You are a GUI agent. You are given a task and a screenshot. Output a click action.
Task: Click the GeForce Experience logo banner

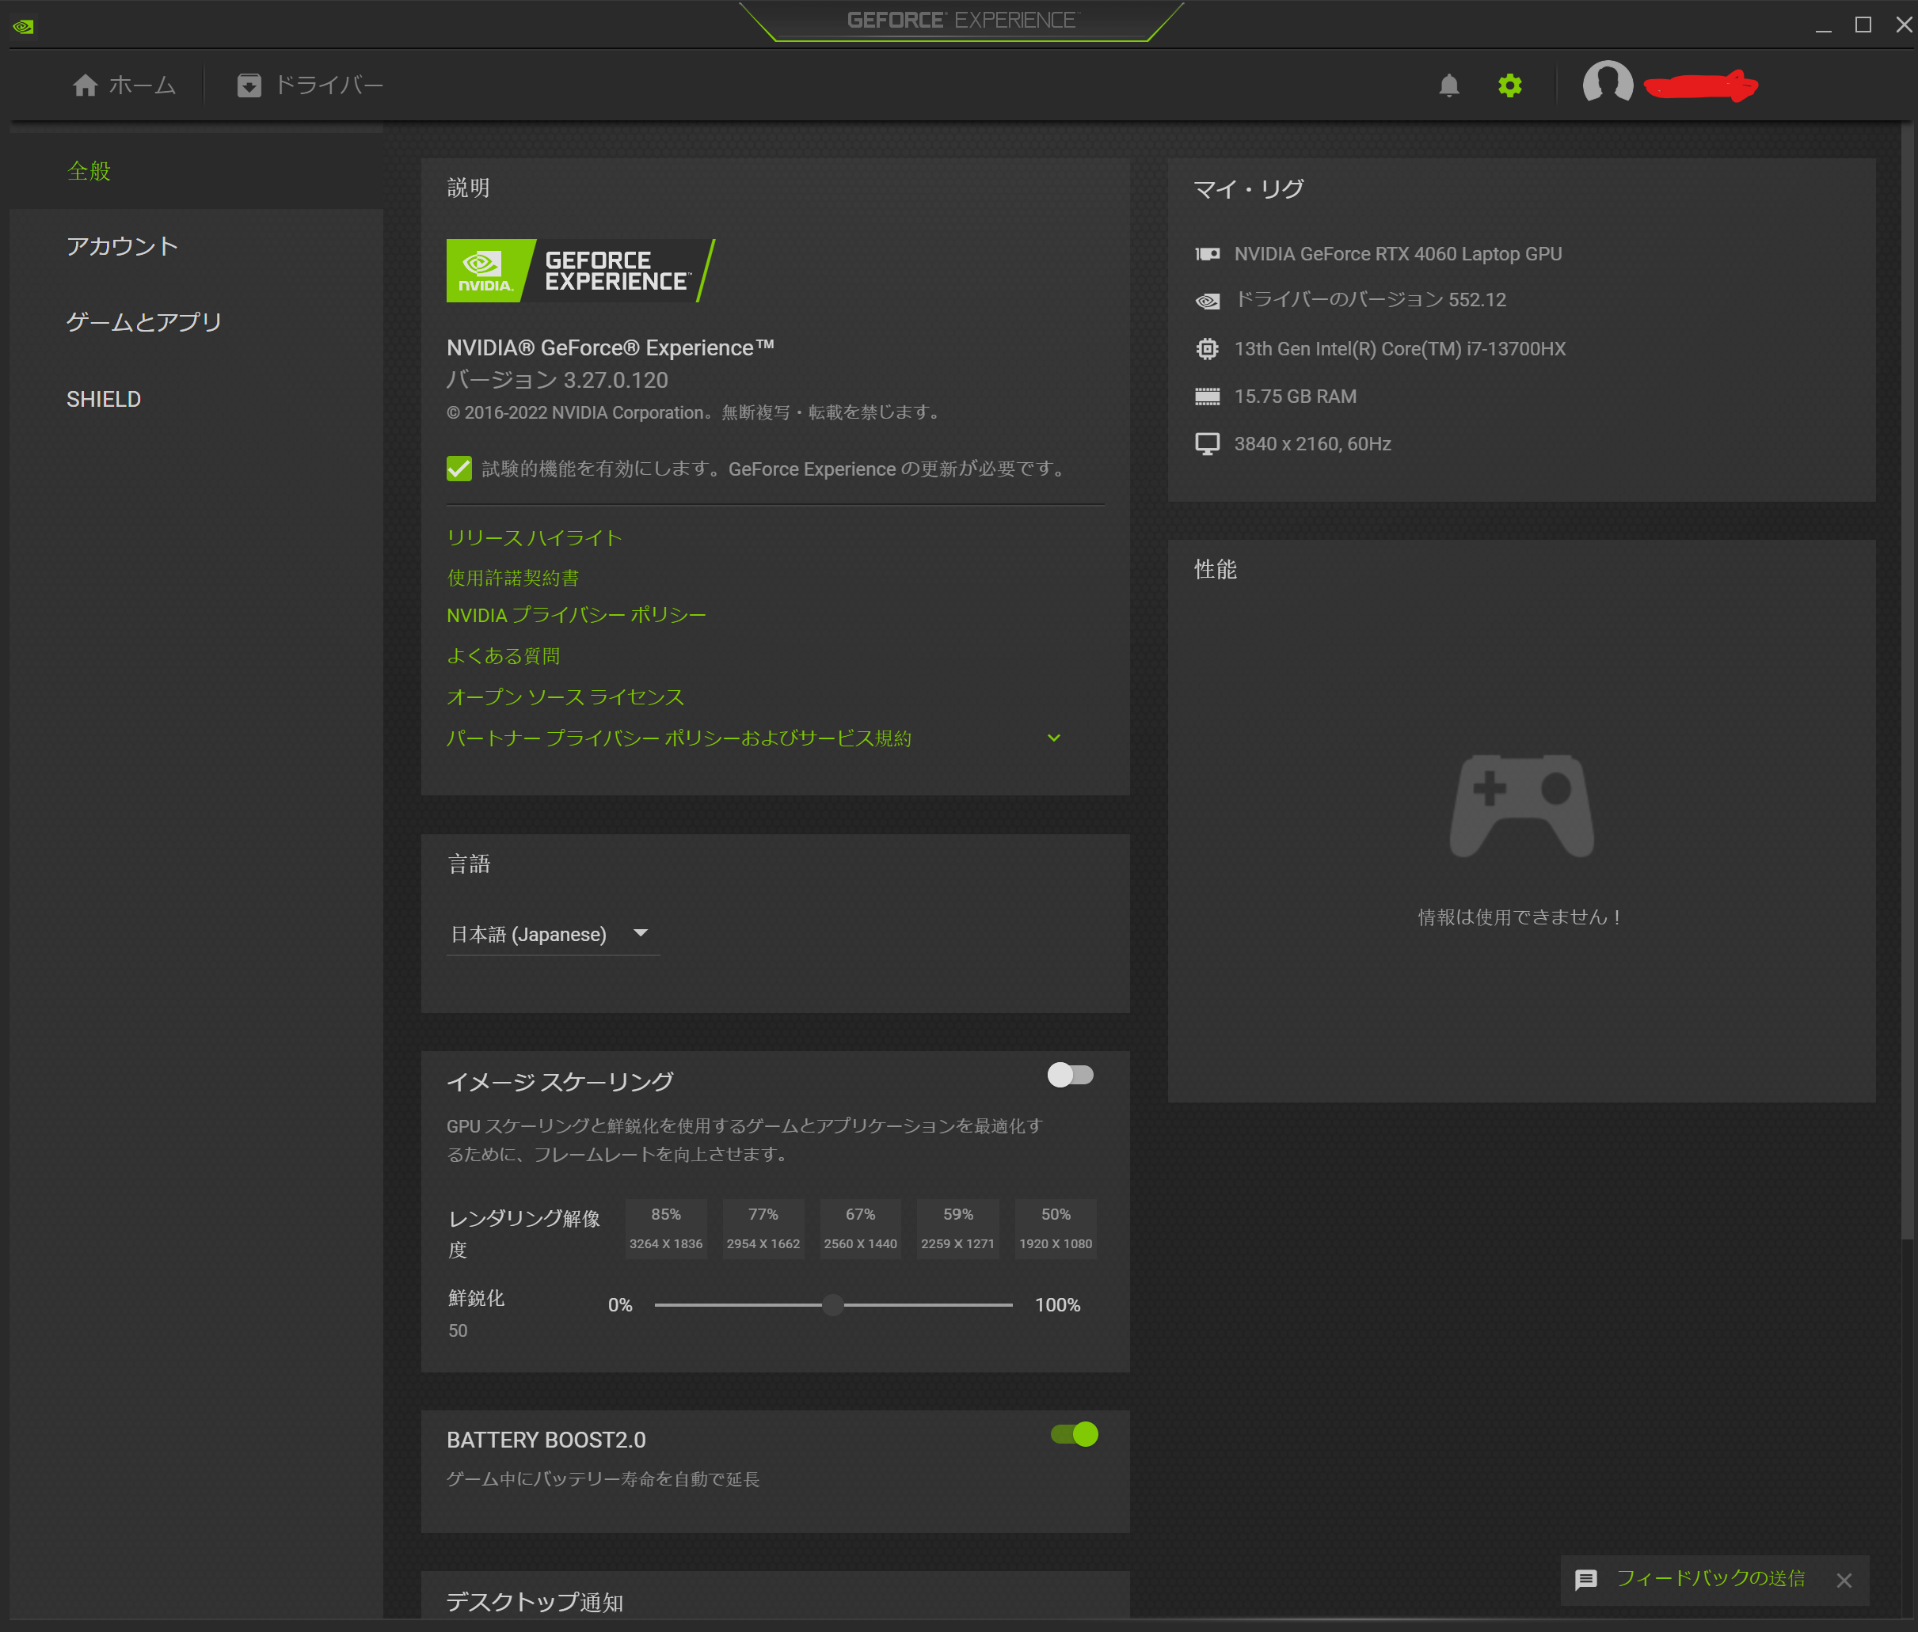pyautogui.click(x=580, y=270)
